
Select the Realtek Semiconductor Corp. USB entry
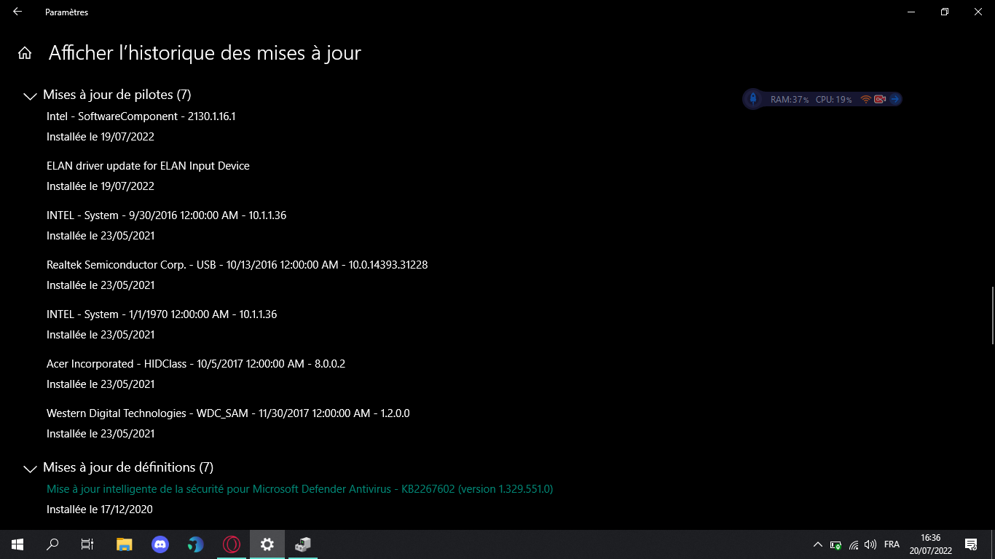(237, 265)
